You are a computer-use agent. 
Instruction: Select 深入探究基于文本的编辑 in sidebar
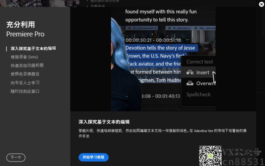click(33, 49)
